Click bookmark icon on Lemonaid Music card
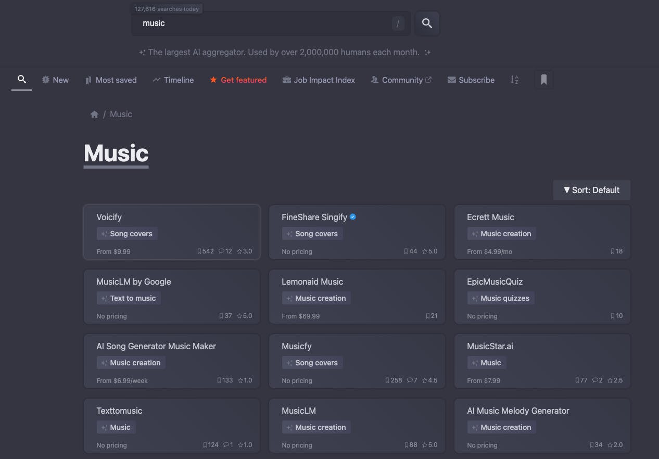The width and height of the screenshot is (659, 459). pyautogui.click(x=428, y=316)
